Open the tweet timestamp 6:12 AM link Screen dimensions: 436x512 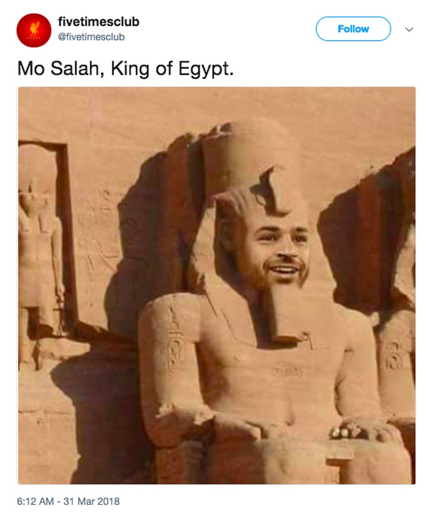click(x=35, y=501)
